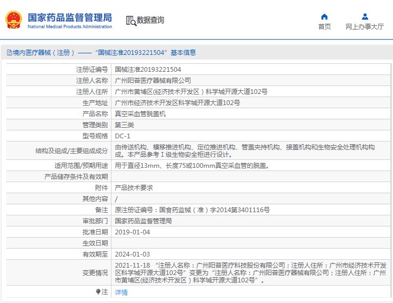Viewport: 393px width, 303px height.
Task: Click the 数据查询 heading text
Action: (150, 20)
